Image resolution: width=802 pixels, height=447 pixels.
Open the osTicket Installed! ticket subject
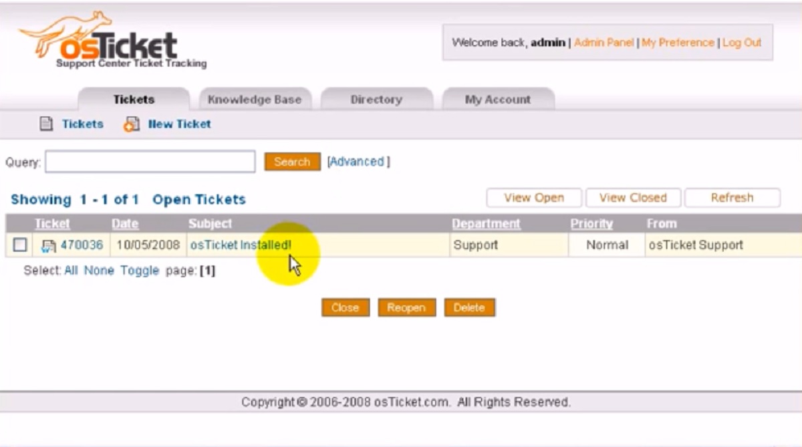pos(241,245)
